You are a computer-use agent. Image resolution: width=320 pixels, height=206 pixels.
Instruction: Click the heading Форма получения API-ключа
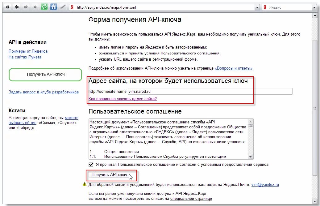(x=135, y=19)
